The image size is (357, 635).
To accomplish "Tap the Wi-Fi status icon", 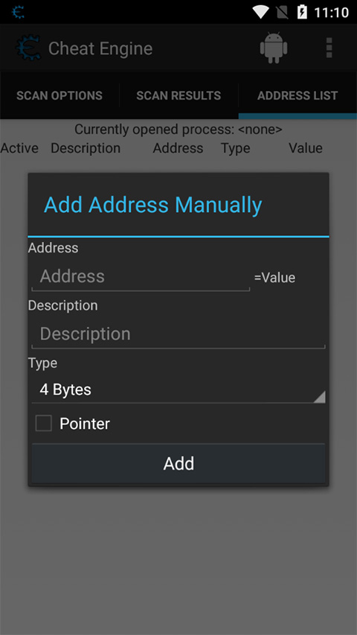I will point(261,12).
